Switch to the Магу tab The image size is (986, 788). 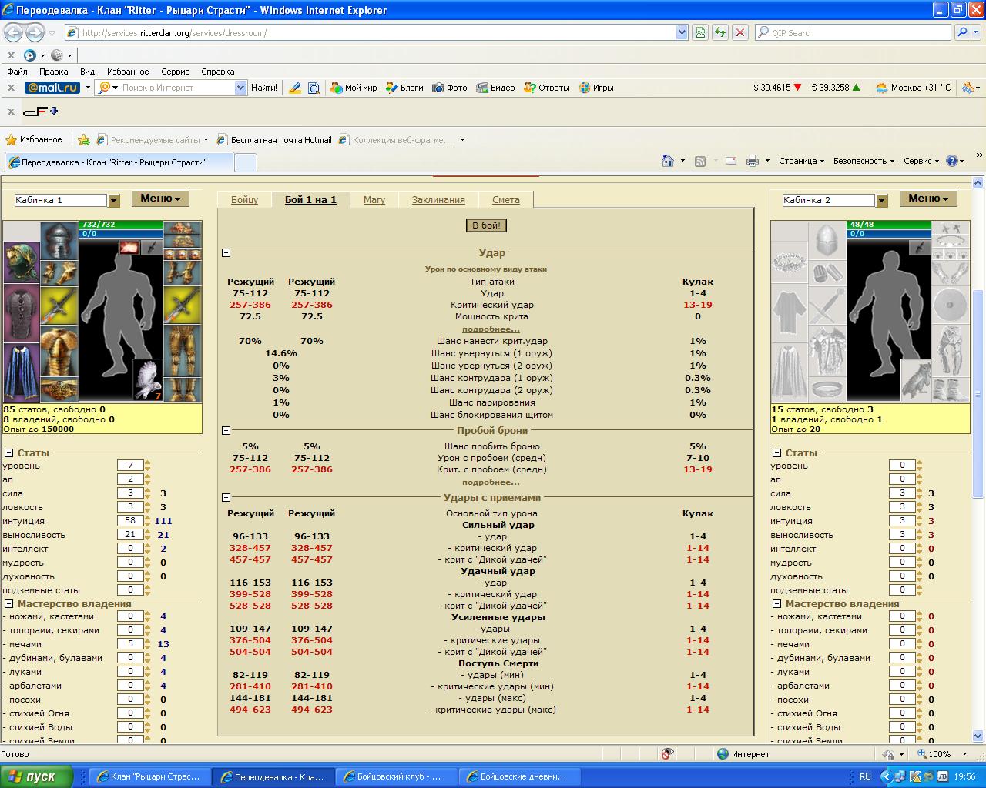374,199
